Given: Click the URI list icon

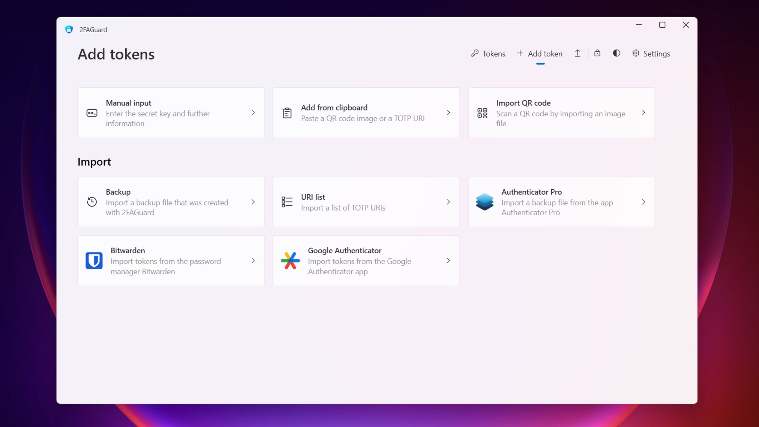Looking at the screenshot, I should click(287, 202).
